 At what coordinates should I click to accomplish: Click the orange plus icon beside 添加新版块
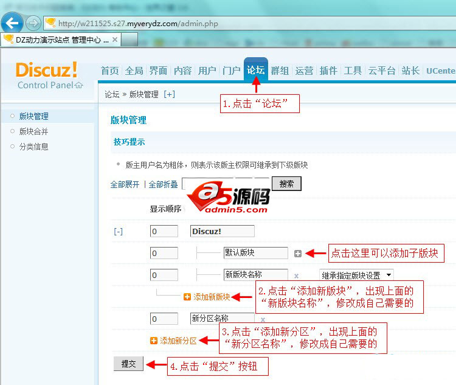[187, 297]
